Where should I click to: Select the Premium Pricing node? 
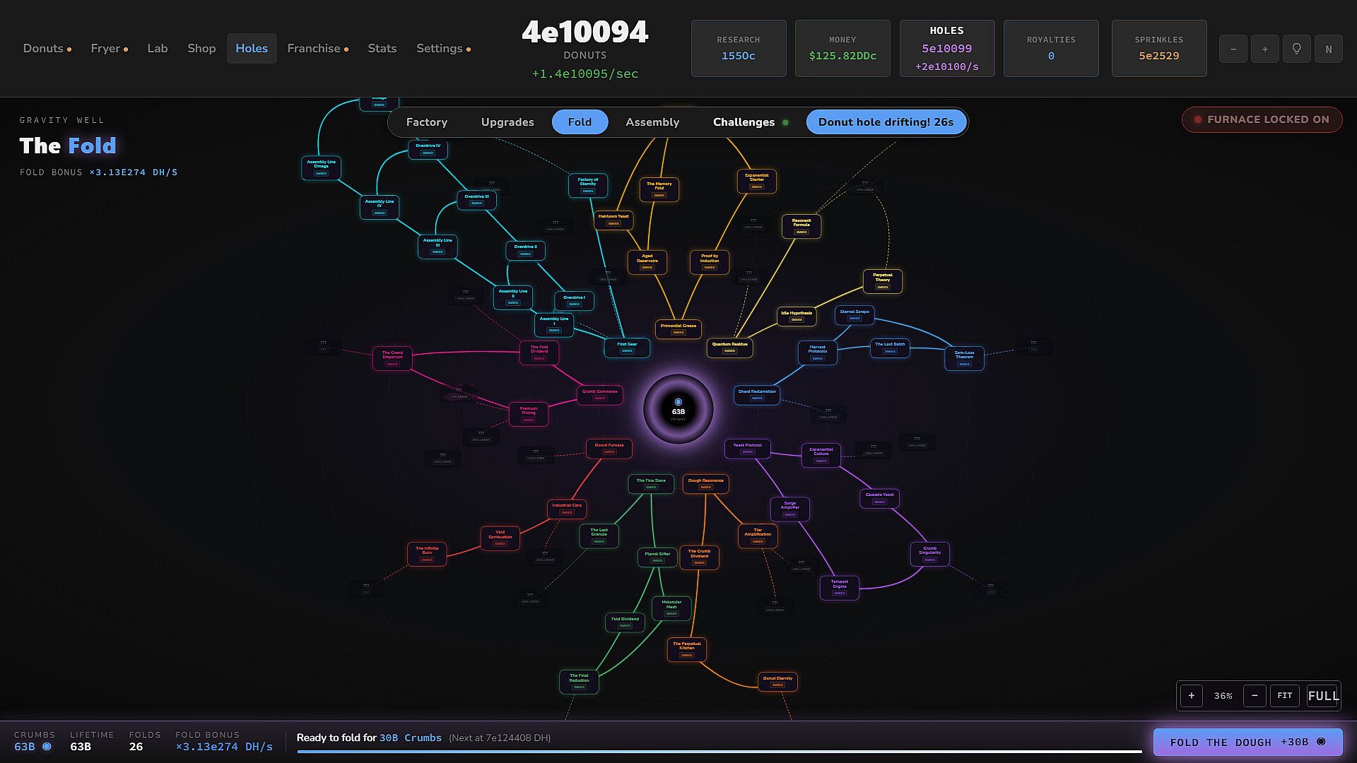coord(528,414)
